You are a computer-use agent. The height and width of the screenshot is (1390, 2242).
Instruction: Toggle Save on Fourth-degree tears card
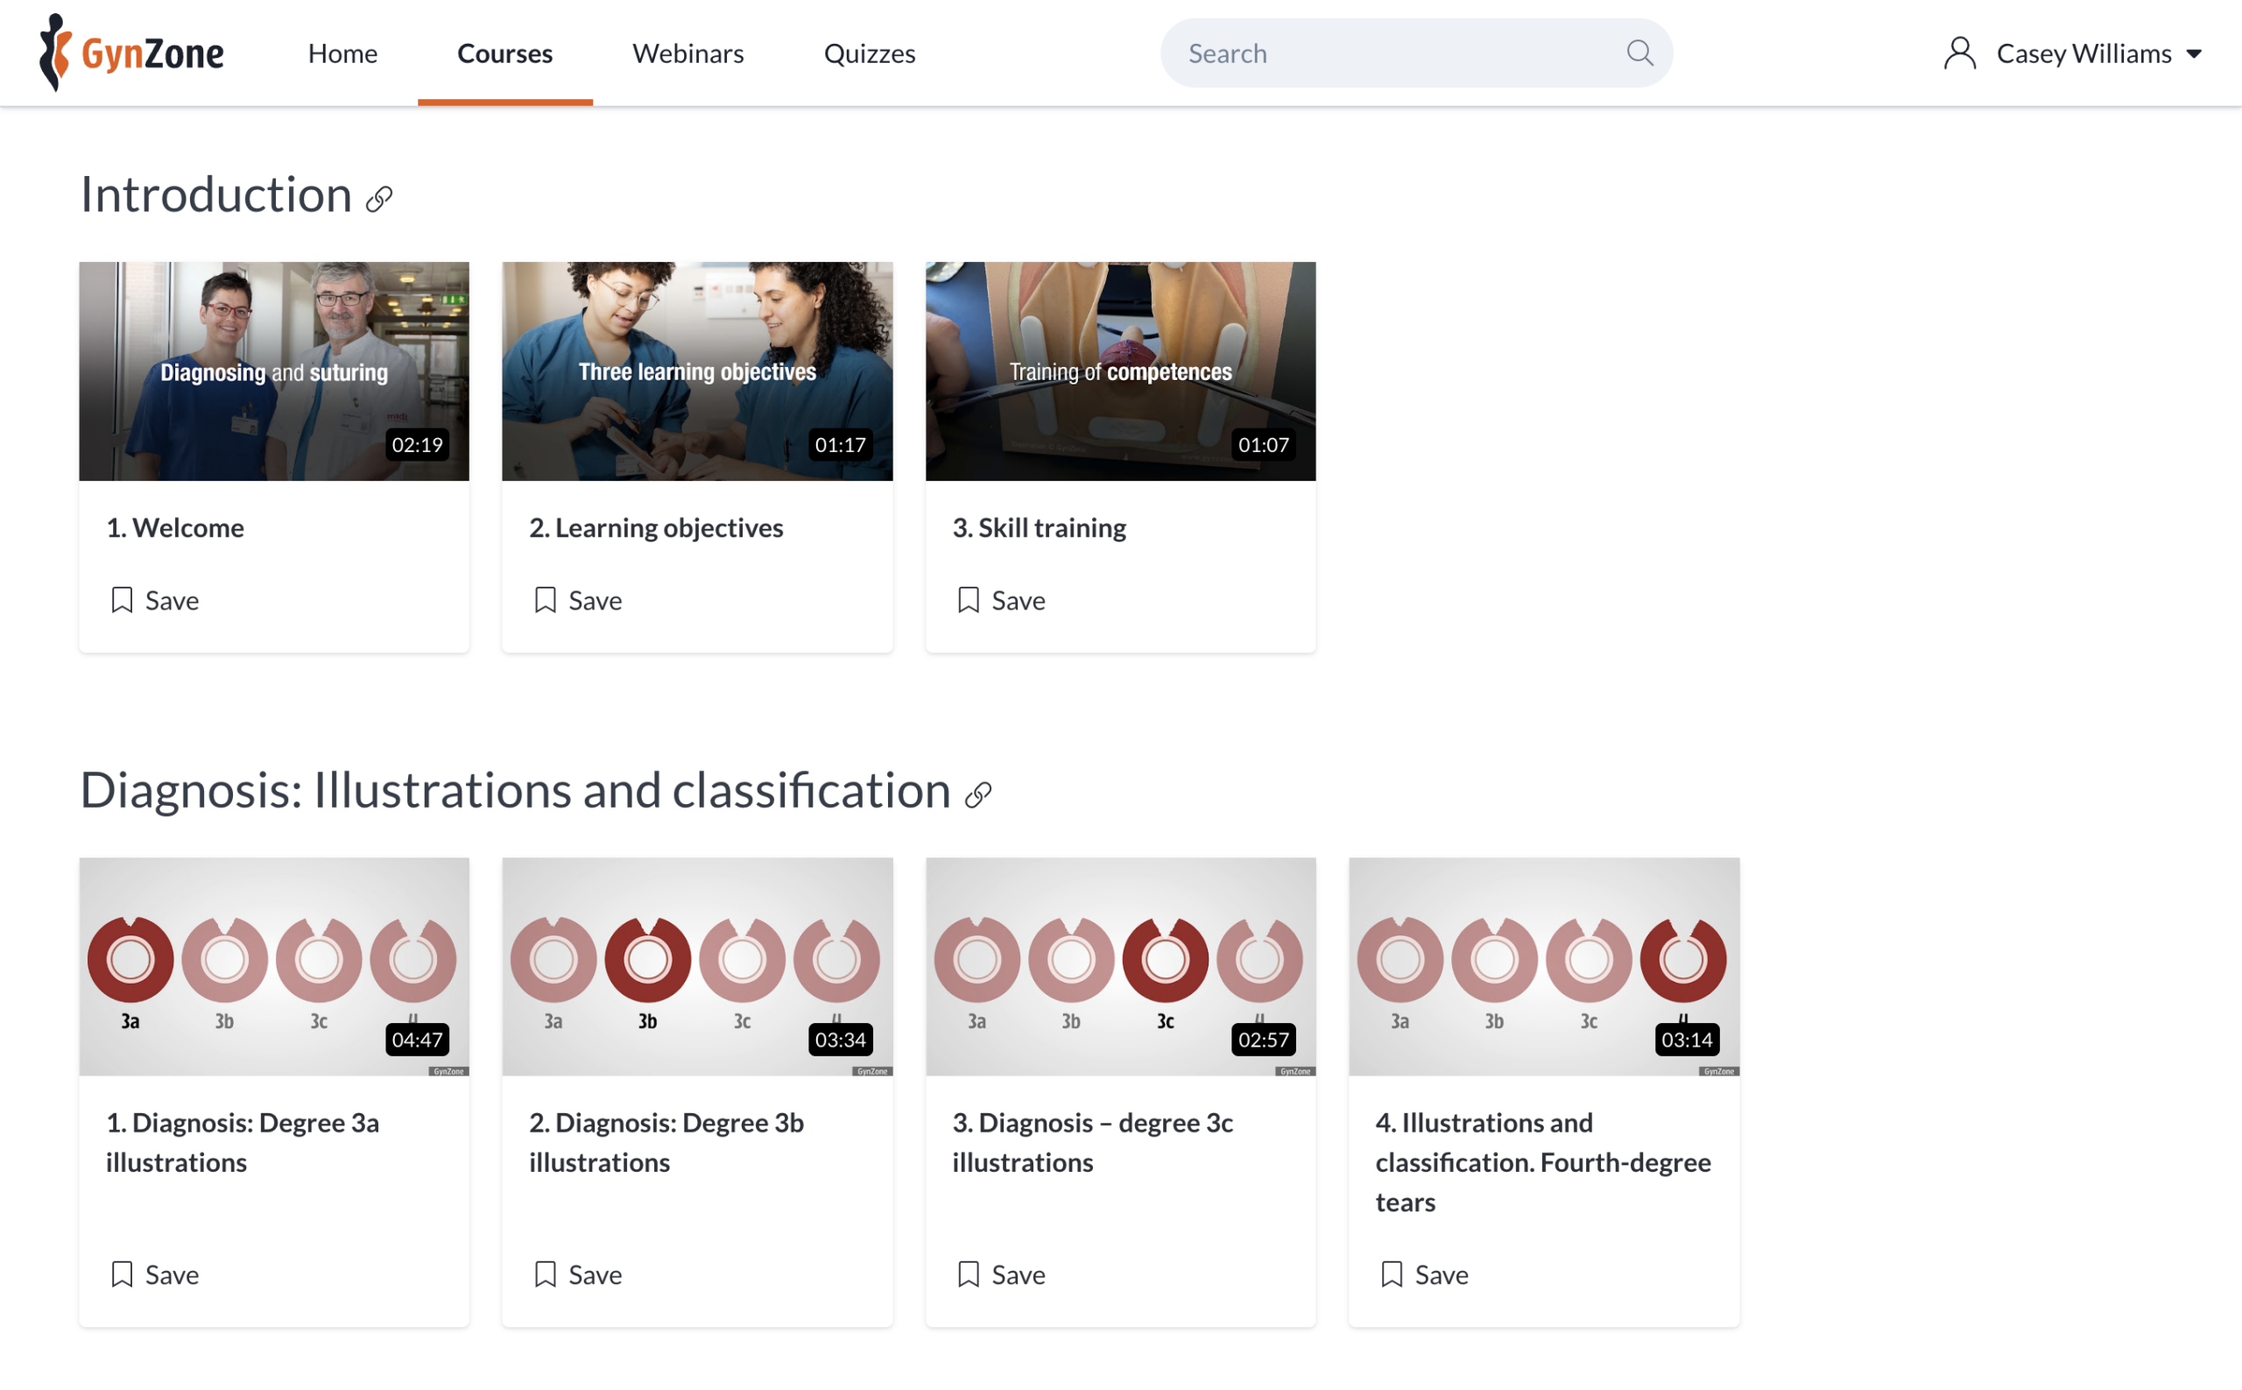pos(1424,1274)
